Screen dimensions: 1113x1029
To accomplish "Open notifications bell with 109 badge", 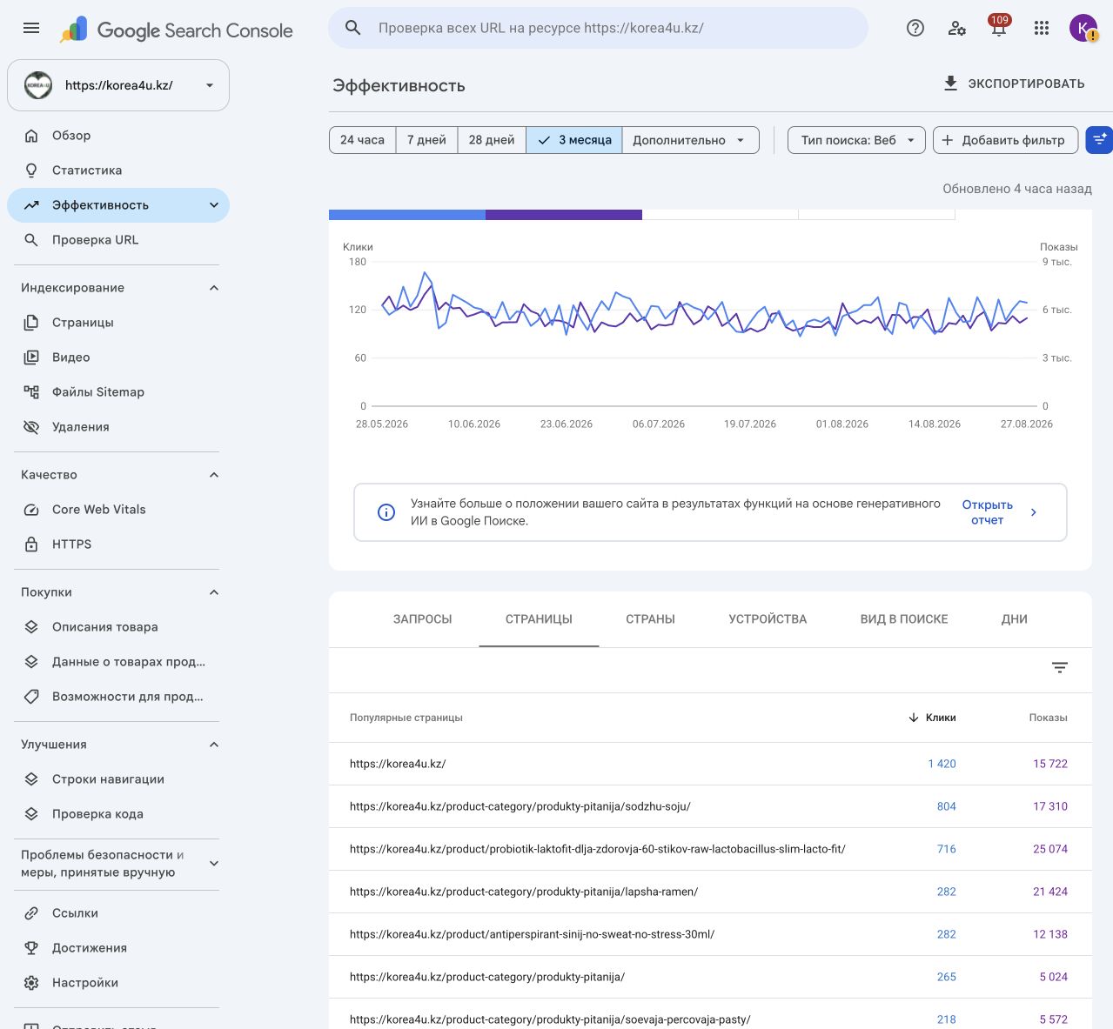I will coord(999,28).
